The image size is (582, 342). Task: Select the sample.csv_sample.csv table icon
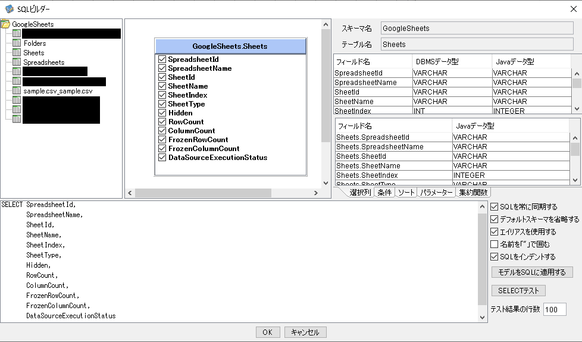point(17,91)
